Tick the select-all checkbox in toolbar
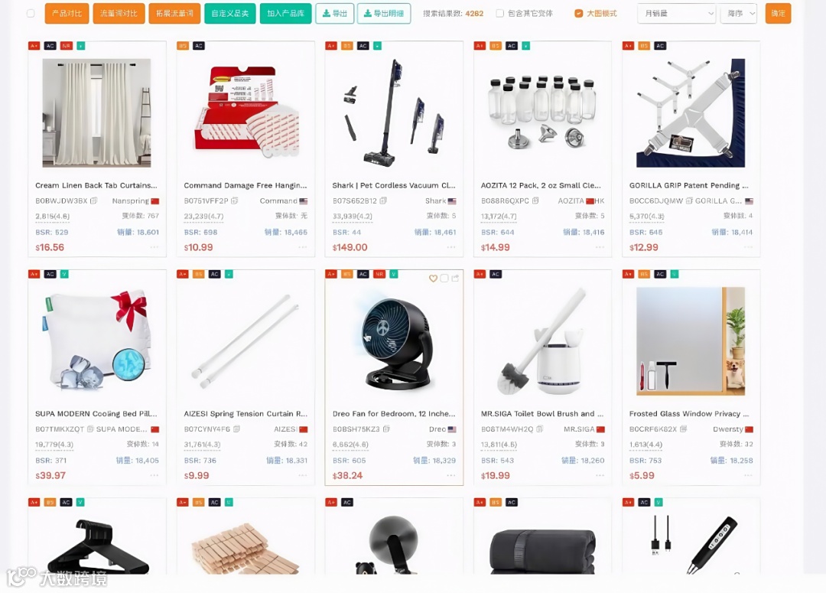The height and width of the screenshot is (593, 826). (31, 13)
